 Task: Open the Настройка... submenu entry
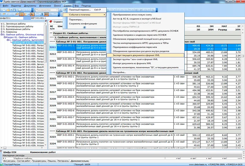145,72
